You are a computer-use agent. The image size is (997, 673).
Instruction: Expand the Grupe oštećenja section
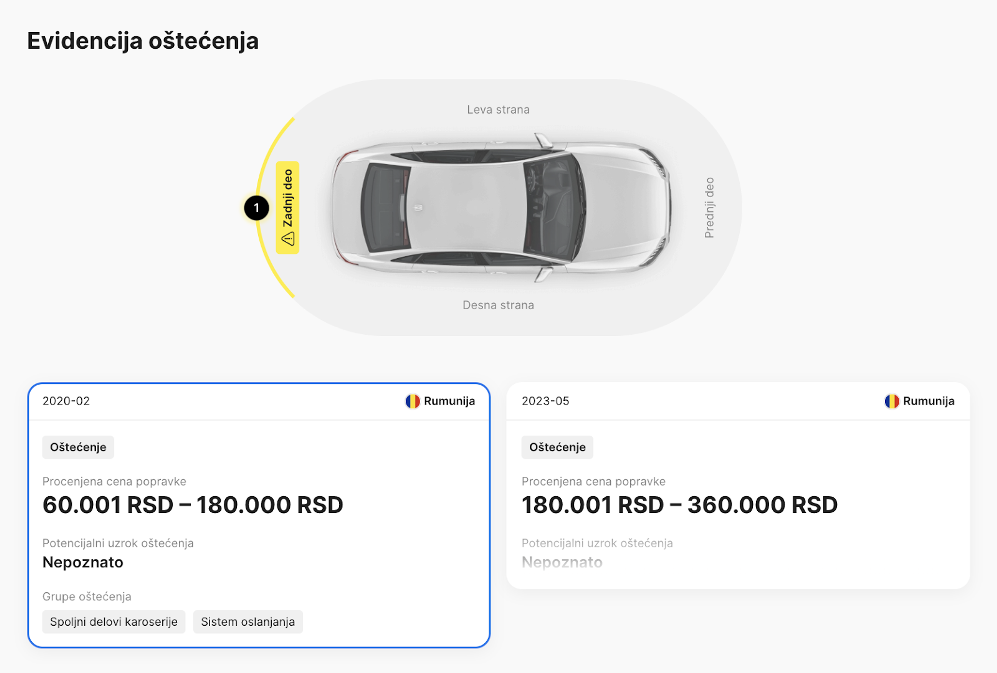[x=87, y=596]
